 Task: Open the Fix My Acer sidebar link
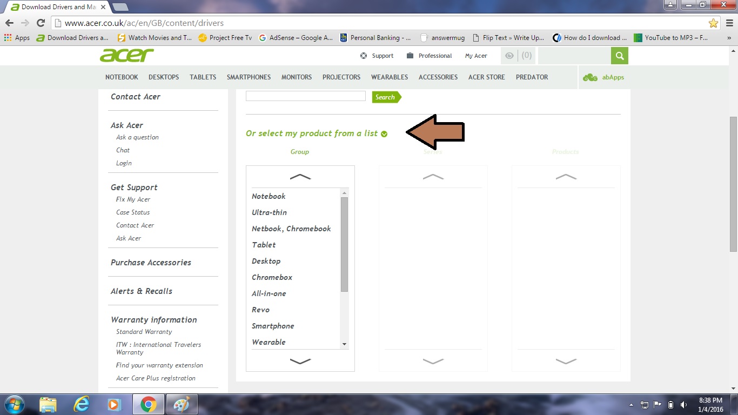pos(133,199)
